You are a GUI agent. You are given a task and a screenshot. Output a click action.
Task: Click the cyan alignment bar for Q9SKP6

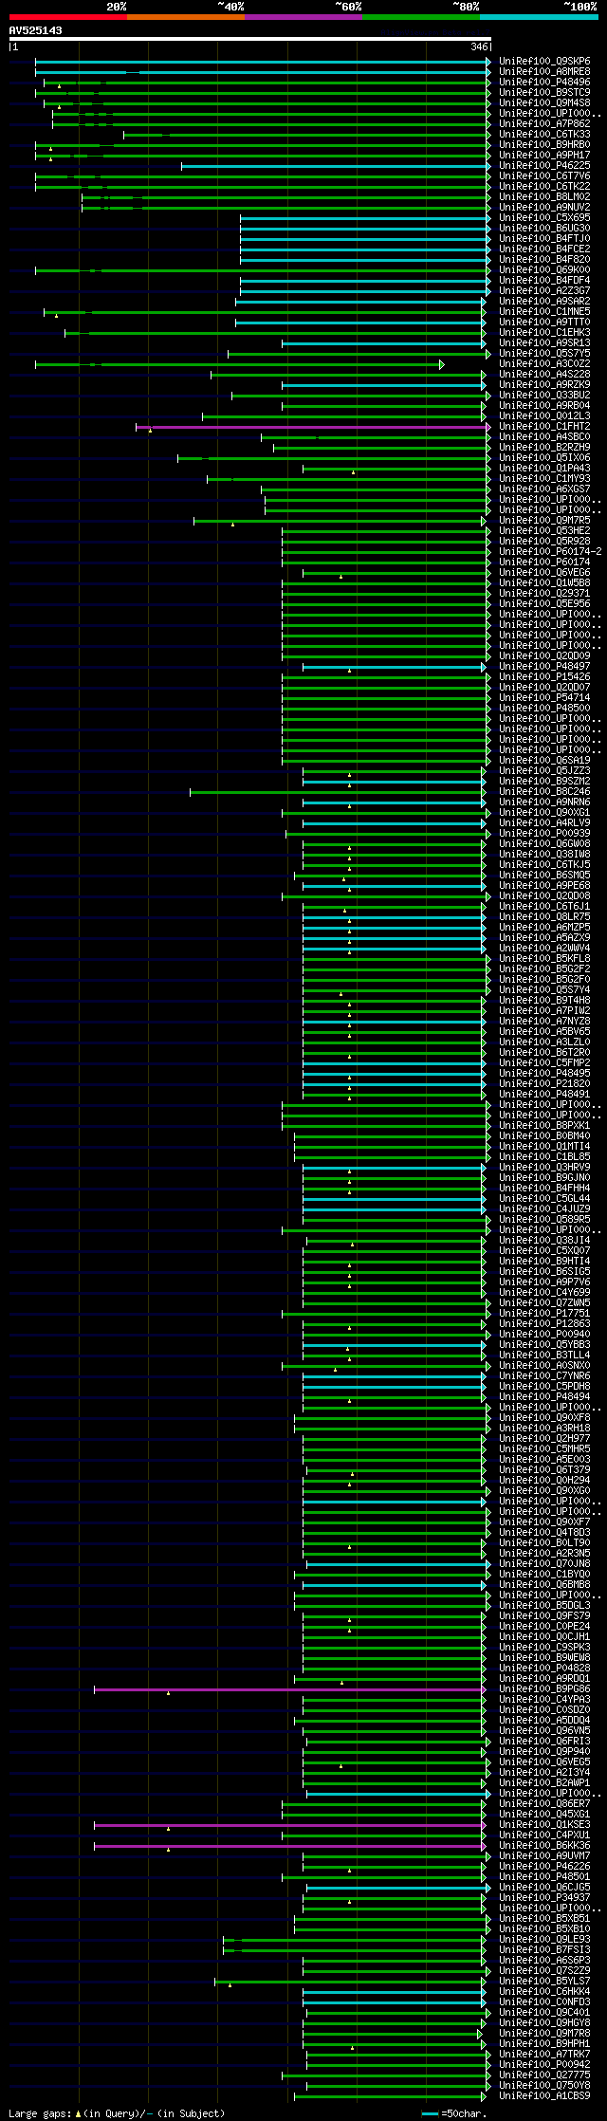(263, 62)
